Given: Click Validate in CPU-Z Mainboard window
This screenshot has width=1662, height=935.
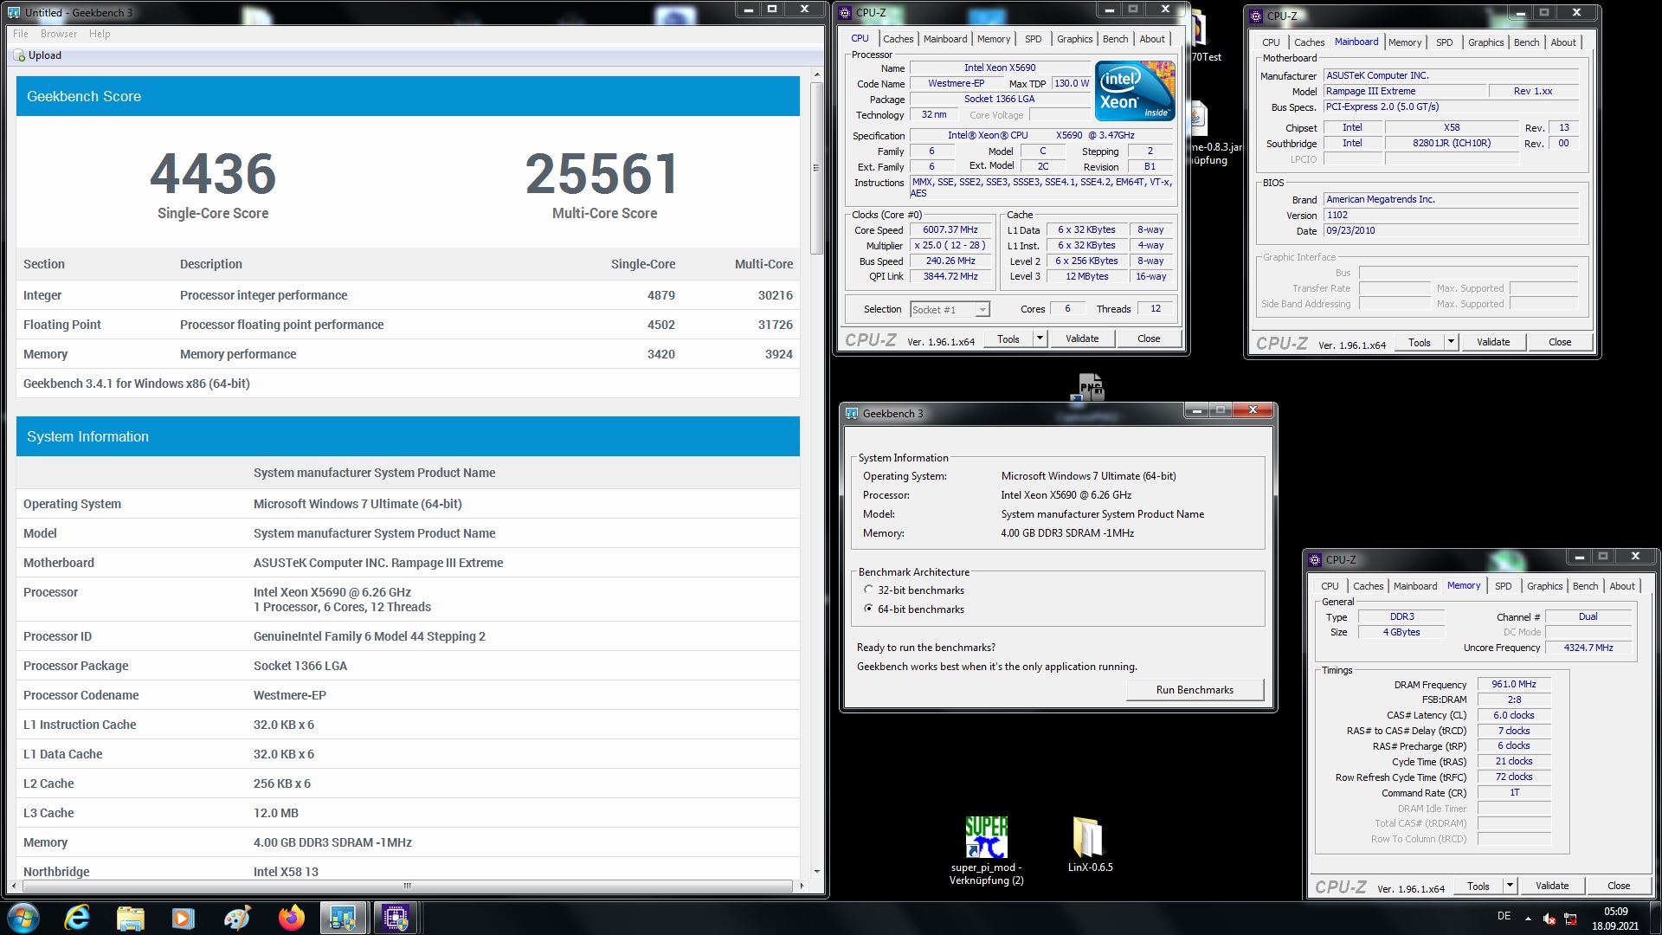Looking at the screenshot, I should pyautogui.click(x=1492, y=342).
